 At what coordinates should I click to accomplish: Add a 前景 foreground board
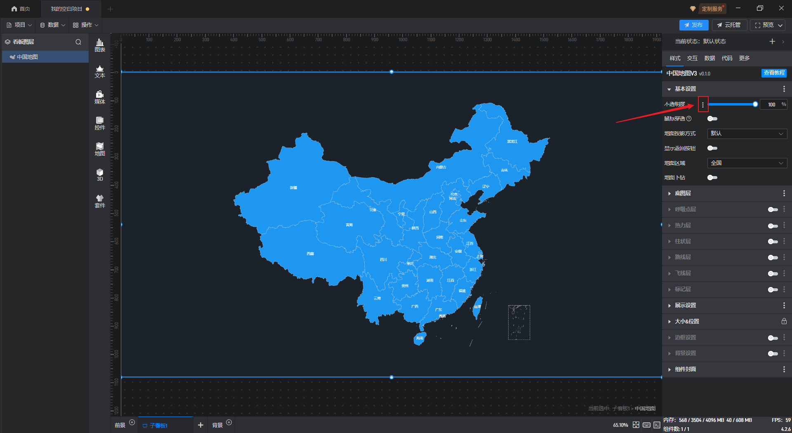pyautogui.click(x=132, y=422)
